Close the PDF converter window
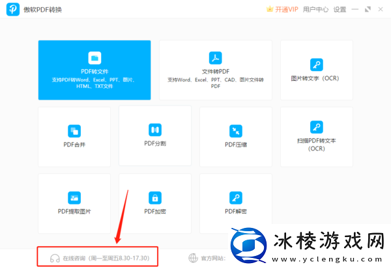The width and height of the screenshot is (391, 267). coord(381,10)
